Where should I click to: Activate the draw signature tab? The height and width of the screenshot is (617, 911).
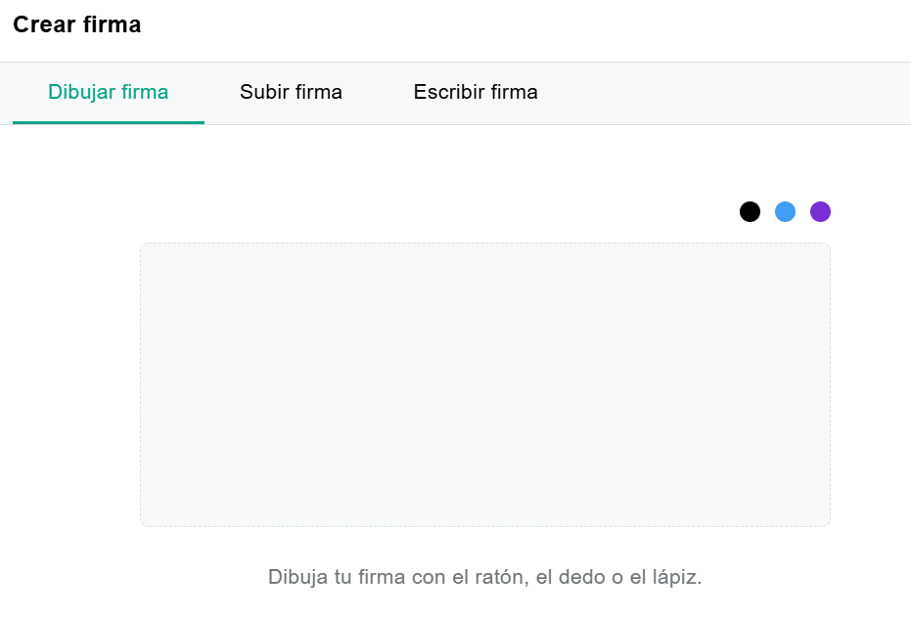[x=109, y=93]
